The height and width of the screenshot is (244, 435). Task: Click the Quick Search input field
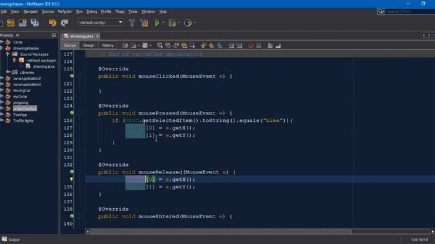411,12
